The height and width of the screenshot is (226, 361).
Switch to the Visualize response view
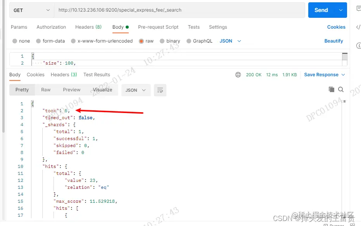tap(102, 90)
